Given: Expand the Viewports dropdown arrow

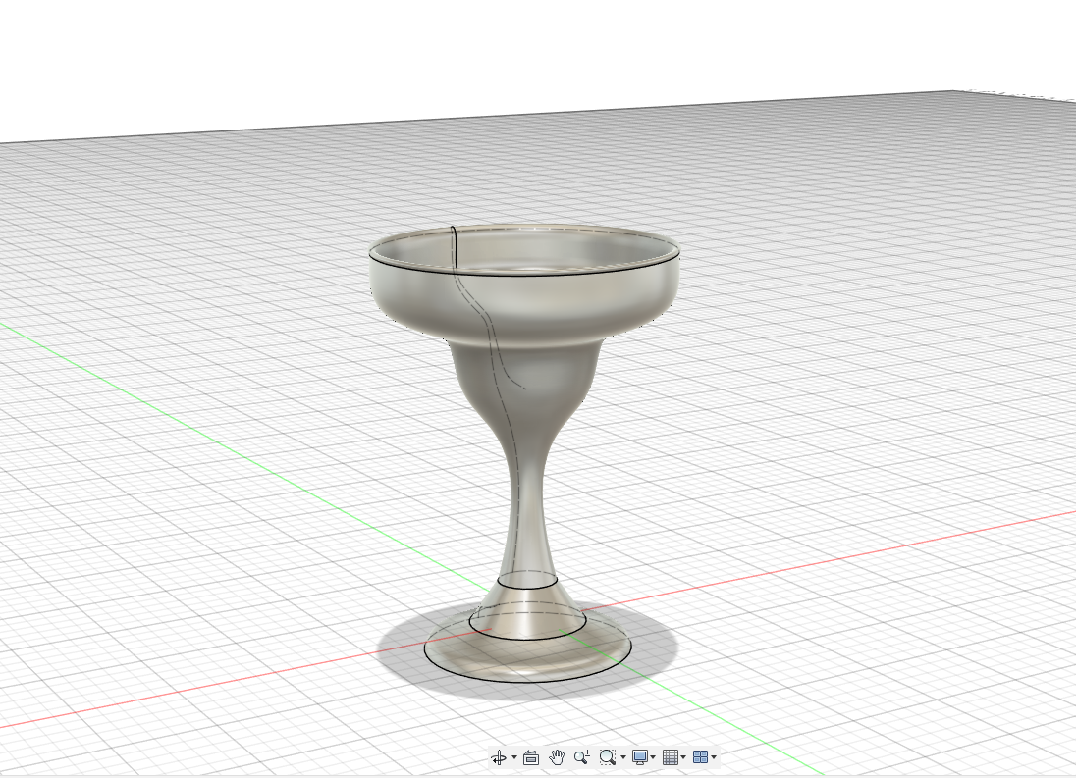Looking at the screenshot, I should pos(715,757).
